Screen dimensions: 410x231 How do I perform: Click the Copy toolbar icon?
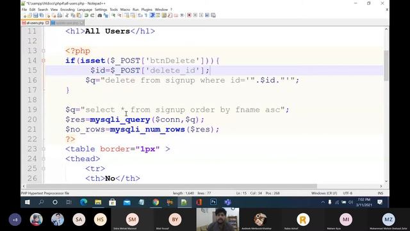pyautogui.click(x=73, y=15)
